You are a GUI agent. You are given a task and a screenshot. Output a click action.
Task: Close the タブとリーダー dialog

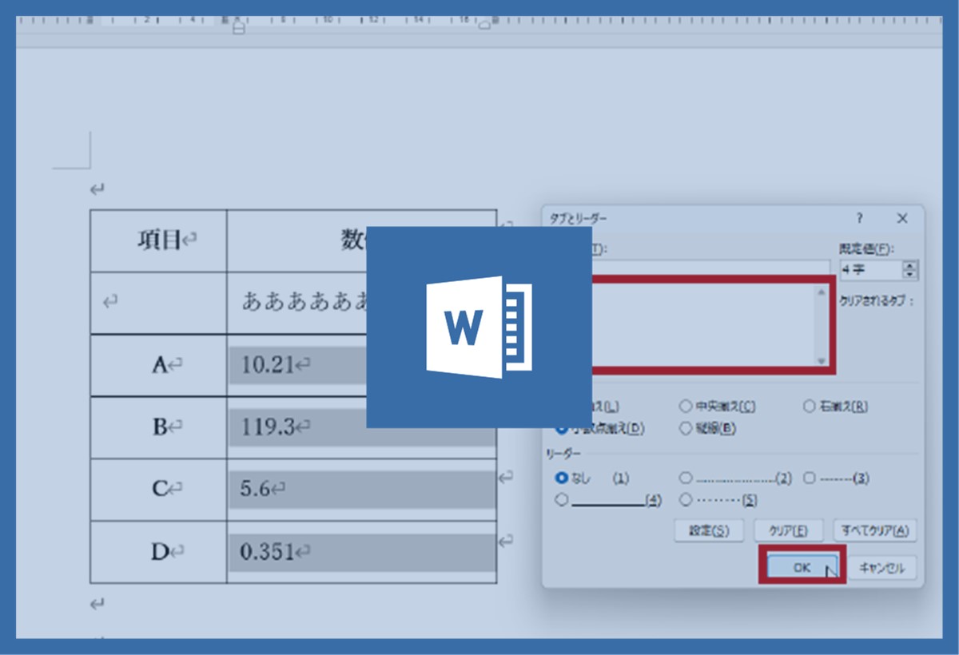tap(902, 218)
